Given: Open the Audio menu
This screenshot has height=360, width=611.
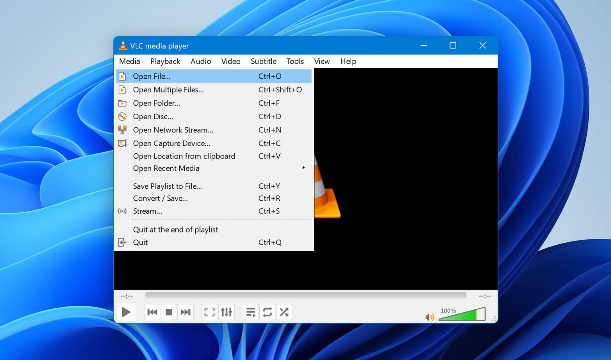Looking at the screenshot, I should point(200,61).
